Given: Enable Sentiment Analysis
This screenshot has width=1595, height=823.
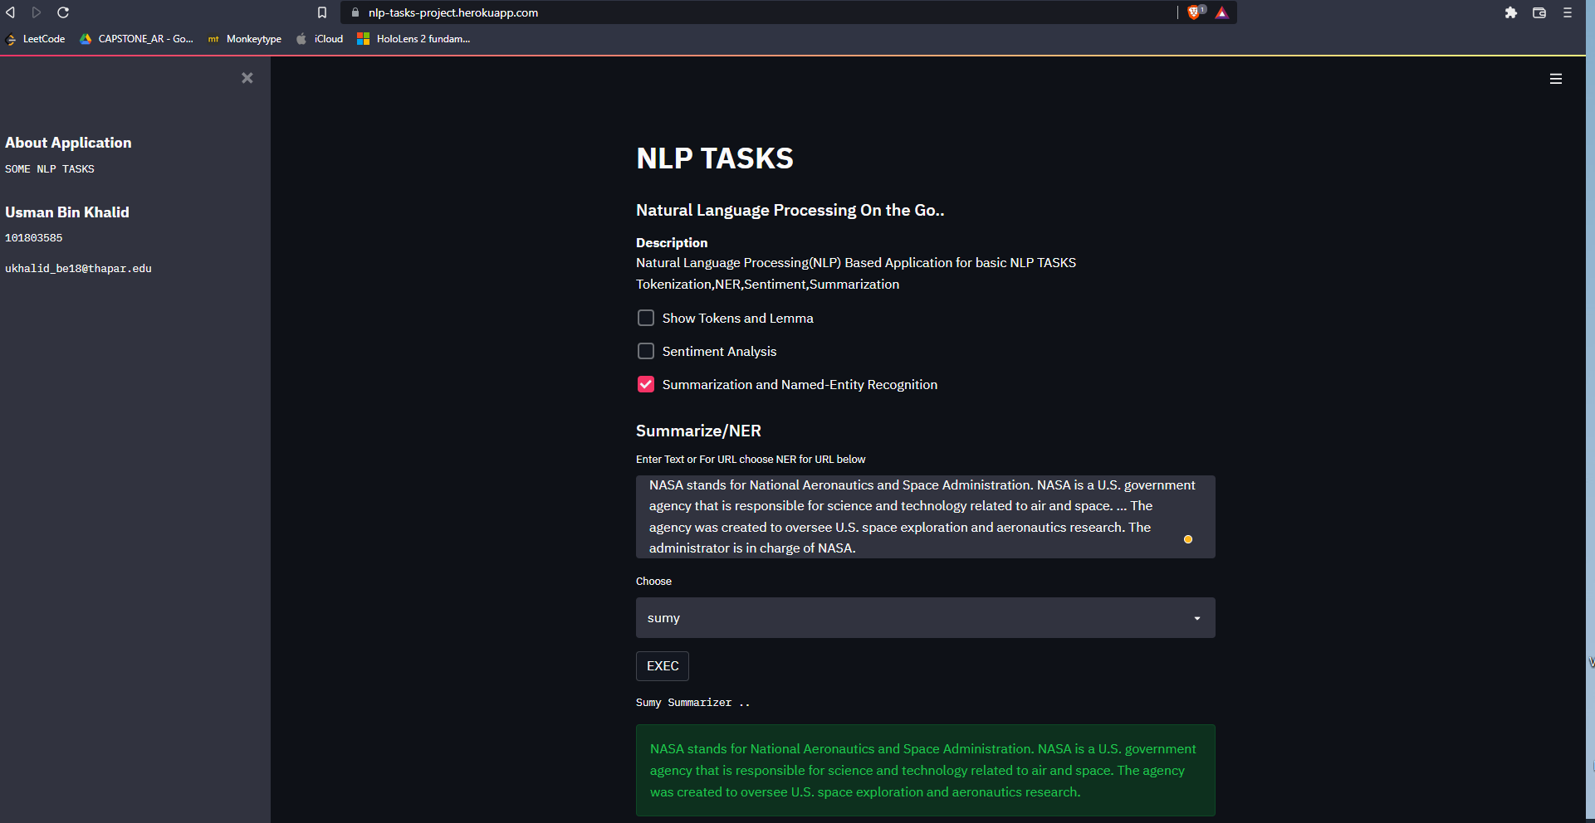Looking at the screenshot, I should [x=645, y=351].
